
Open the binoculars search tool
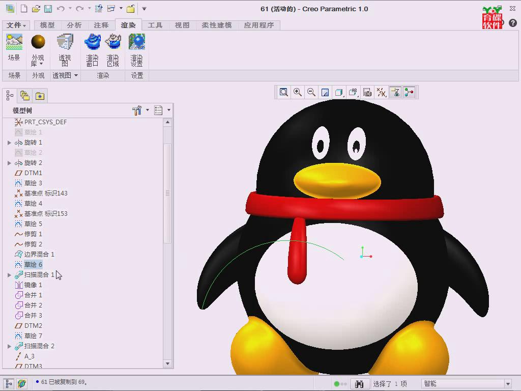(359, 384)
